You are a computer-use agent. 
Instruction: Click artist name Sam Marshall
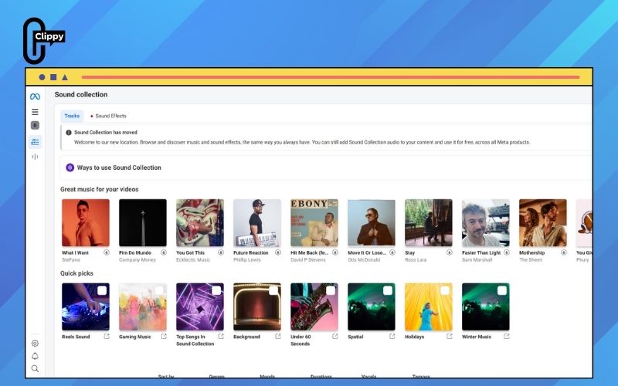477,260
